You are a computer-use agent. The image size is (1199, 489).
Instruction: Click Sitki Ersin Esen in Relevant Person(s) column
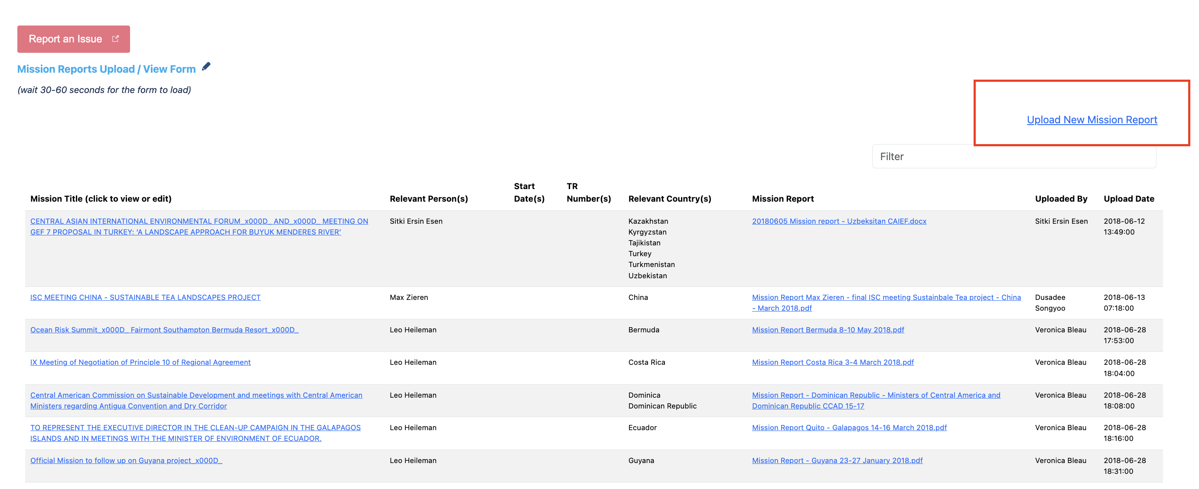tap(416, 221)
